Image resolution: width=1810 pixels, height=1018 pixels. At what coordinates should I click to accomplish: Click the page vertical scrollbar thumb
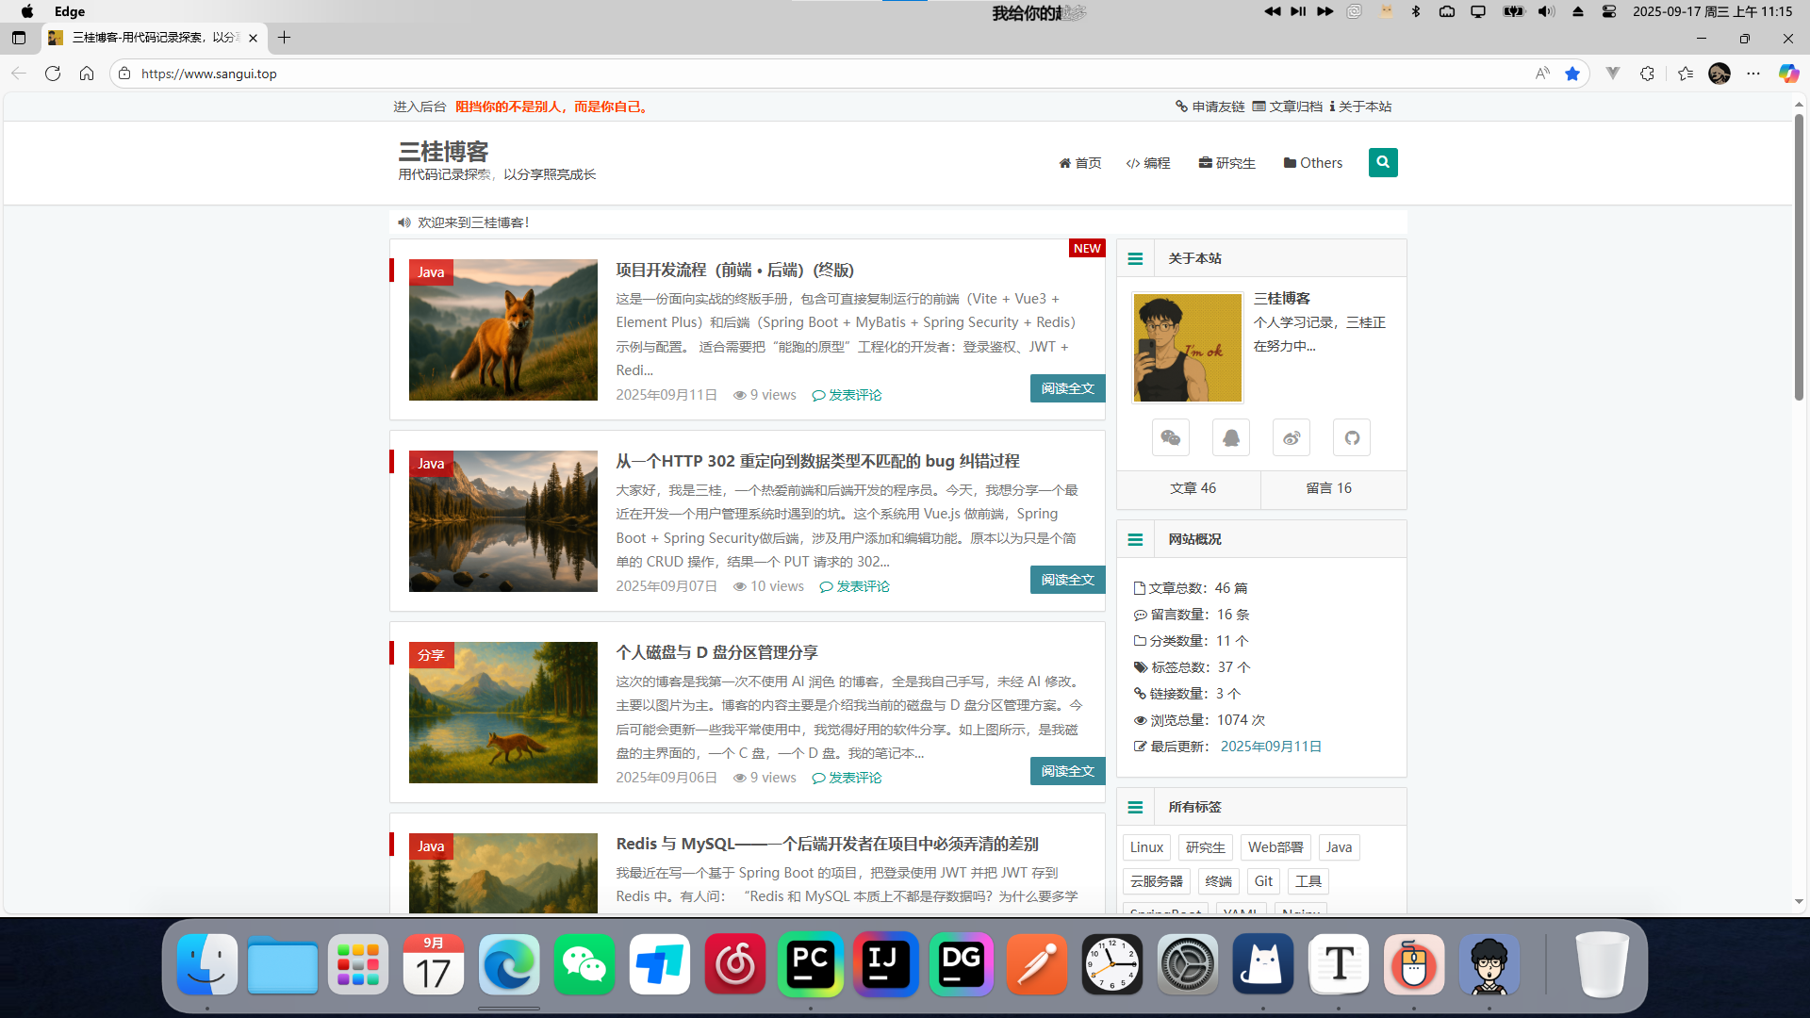coord(1799,254)
